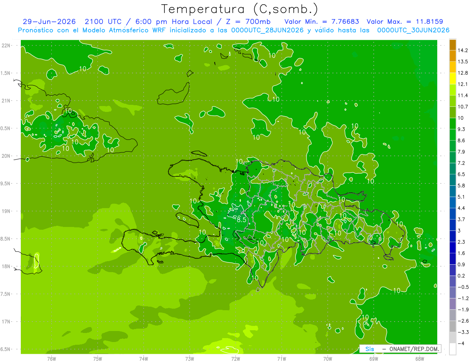
Task: Click the amber swatch between 12.8 and 13.5
Action: [x=453, y=67]
